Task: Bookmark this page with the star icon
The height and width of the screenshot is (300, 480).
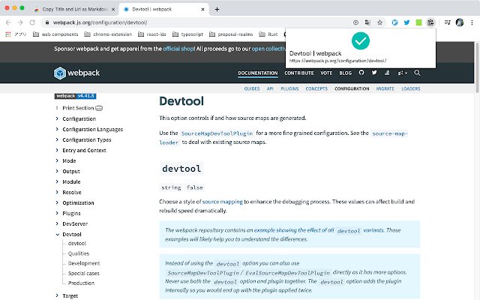Action: coord(380,22)
